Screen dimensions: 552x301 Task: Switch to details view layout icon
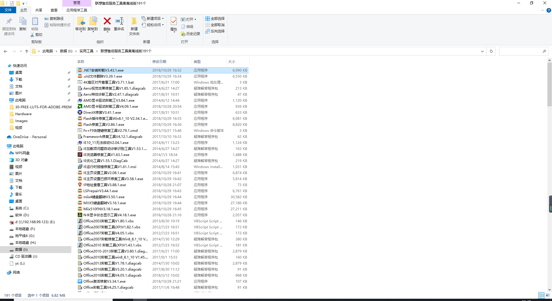[x=541, y=295]
